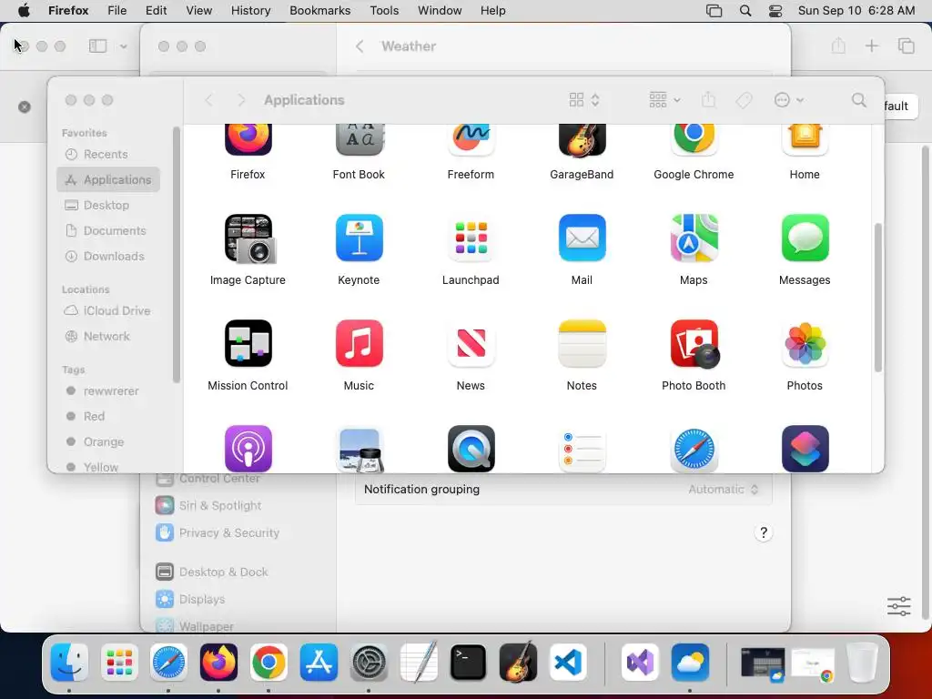
Task: Select the Shortcuts app icon
Action: click(x=805, y=449)
